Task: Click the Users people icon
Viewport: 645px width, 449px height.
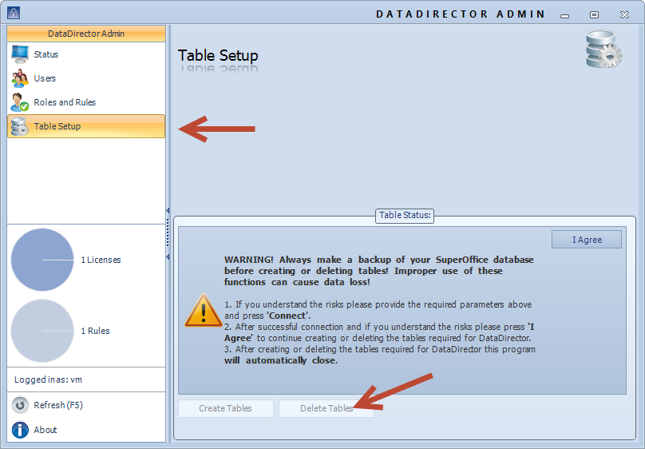Action: [20, 78]
